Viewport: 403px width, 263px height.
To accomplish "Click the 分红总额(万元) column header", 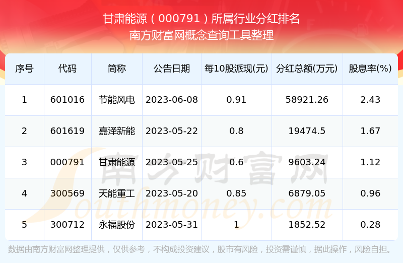I will click(307, 69).
